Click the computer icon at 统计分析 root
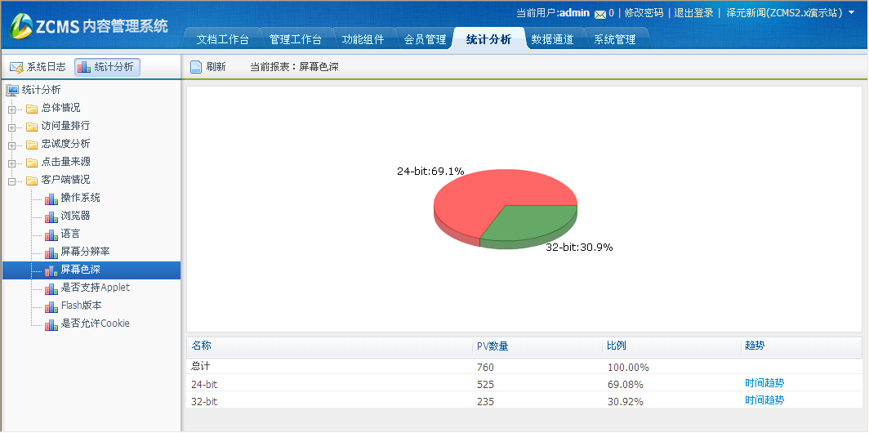The height and width of the screenshot is (433, 869). pyautogui.click(x=12, y=91)
